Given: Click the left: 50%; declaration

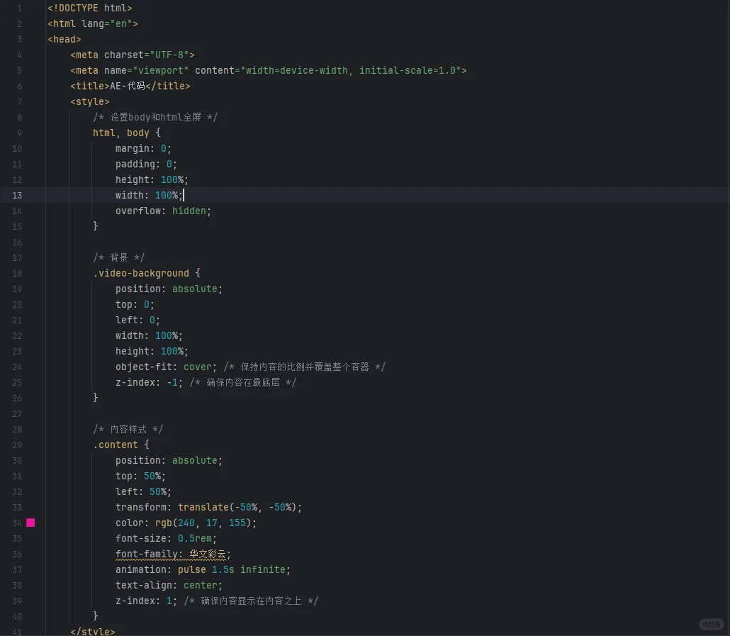Looking at the screenshot, I should tap(143, 491).
